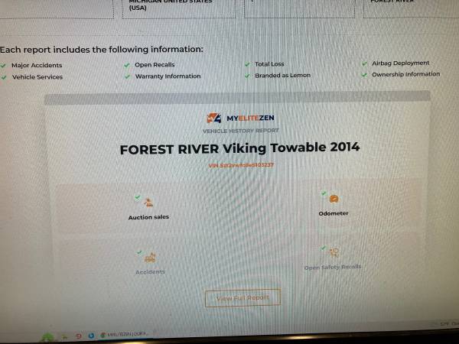
Task: Click the VEHICLE HISTORY REPORT subtitle
Action: point(241,131)
